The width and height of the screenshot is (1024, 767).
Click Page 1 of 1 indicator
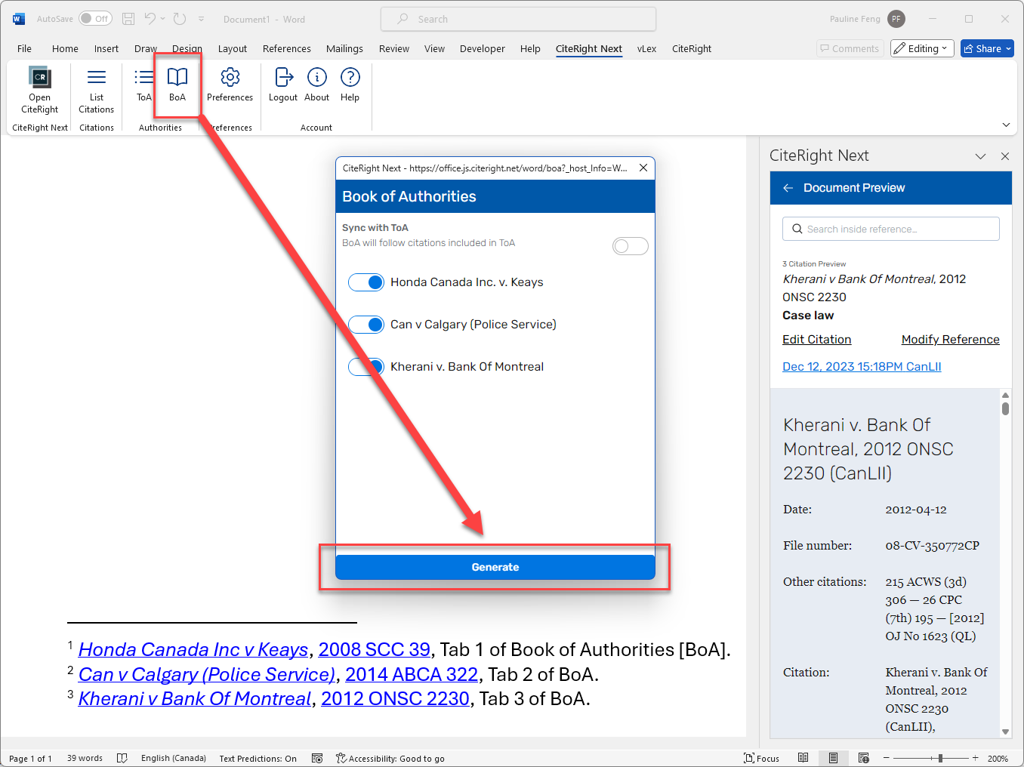coord(30,758)
